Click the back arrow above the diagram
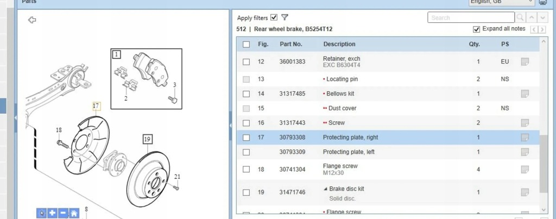Image resolution: width=556 pixels, height=219 pixels. (32, 20)
